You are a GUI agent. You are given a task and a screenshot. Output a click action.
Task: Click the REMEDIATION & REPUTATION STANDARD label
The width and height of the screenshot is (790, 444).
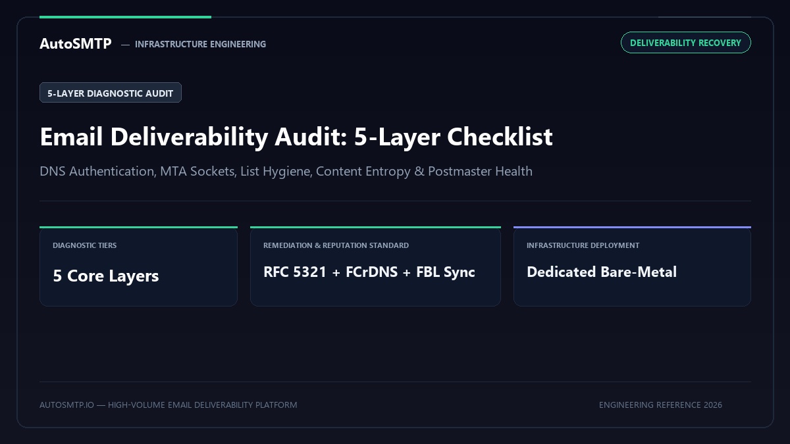coord(336,245)
